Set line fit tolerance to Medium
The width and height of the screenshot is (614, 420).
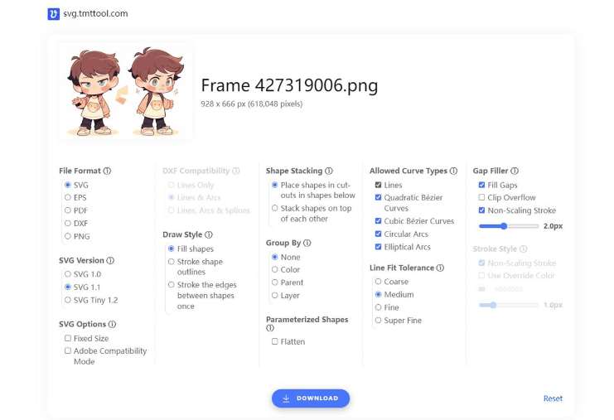379,294
